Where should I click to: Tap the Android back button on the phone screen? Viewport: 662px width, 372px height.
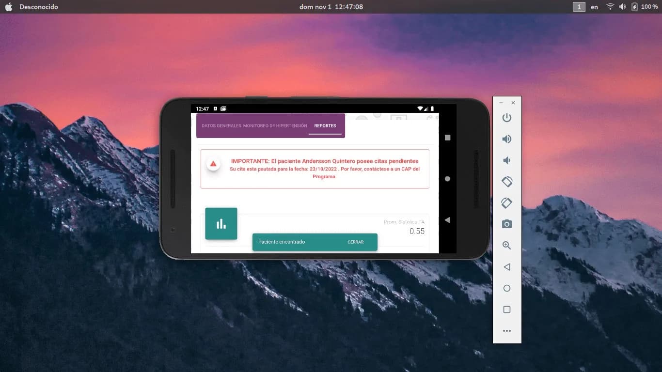coord(447,220)
